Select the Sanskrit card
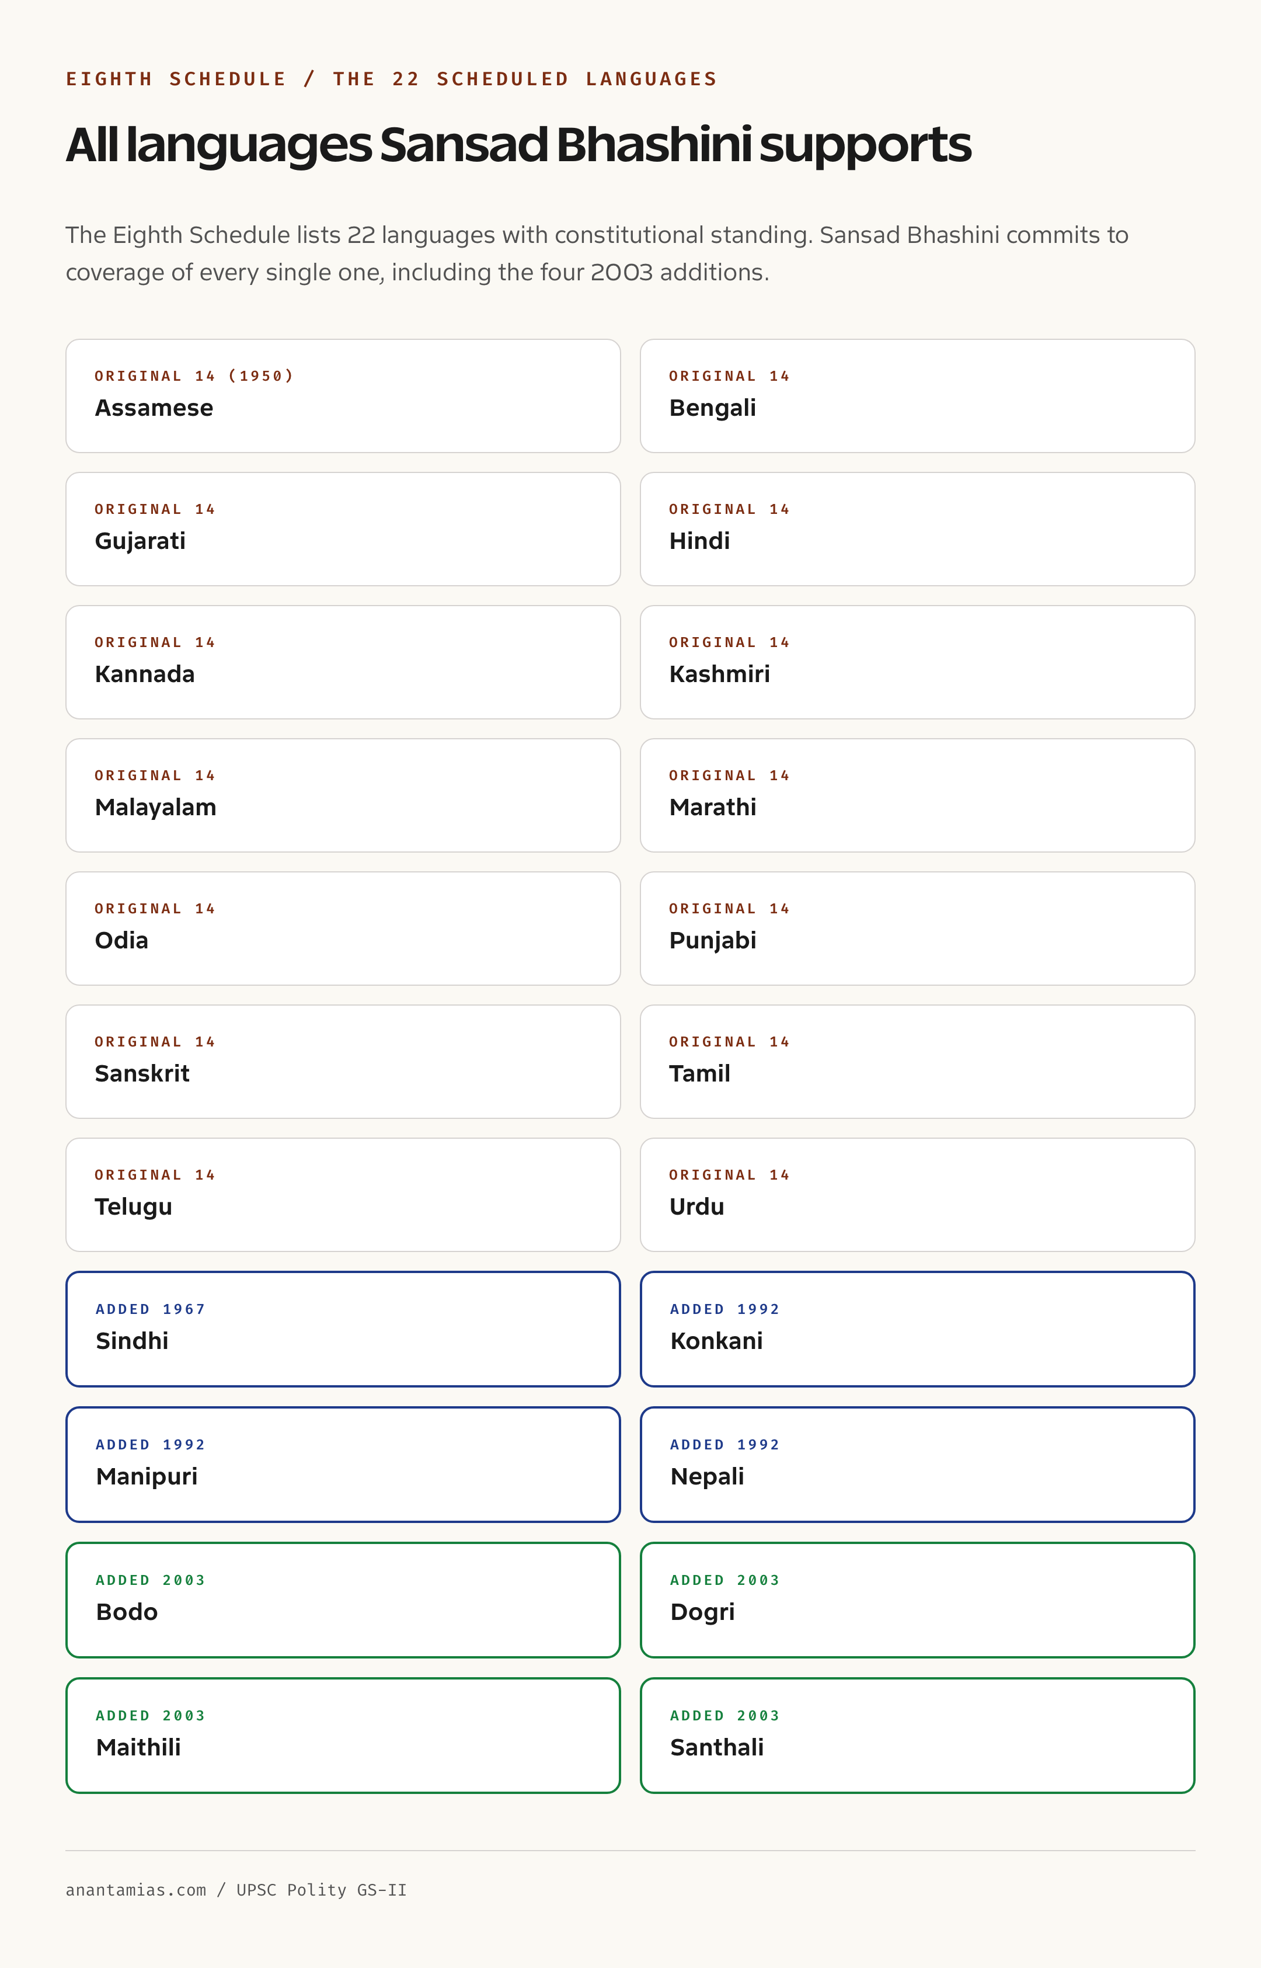The height and width of the screenshot is (1968, 1261). click(x=343, y=1062)
